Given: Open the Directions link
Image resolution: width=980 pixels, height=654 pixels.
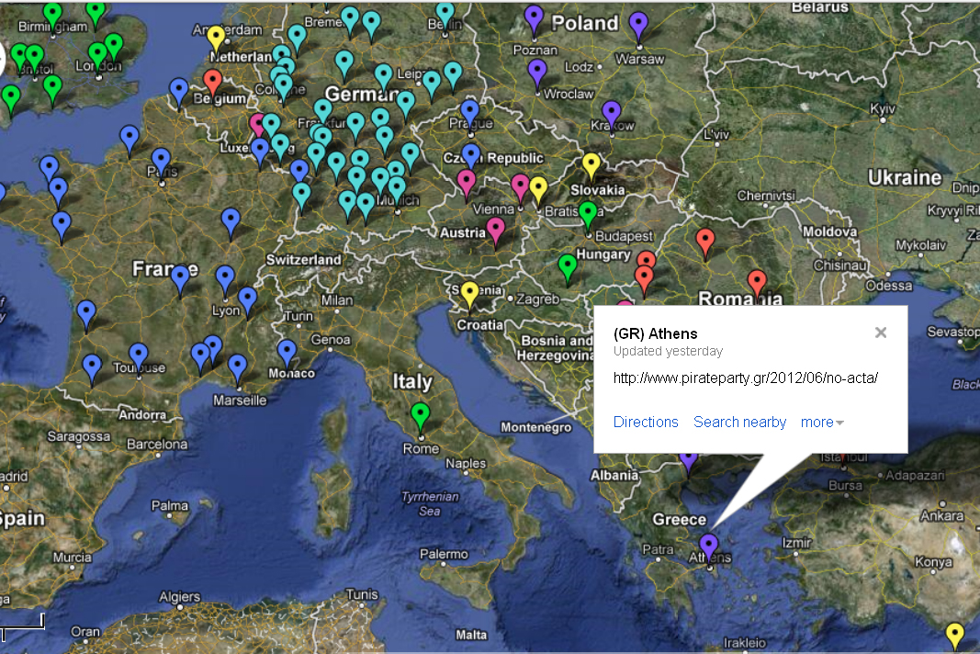Looking at the screenshot, I should coord(646,422).
